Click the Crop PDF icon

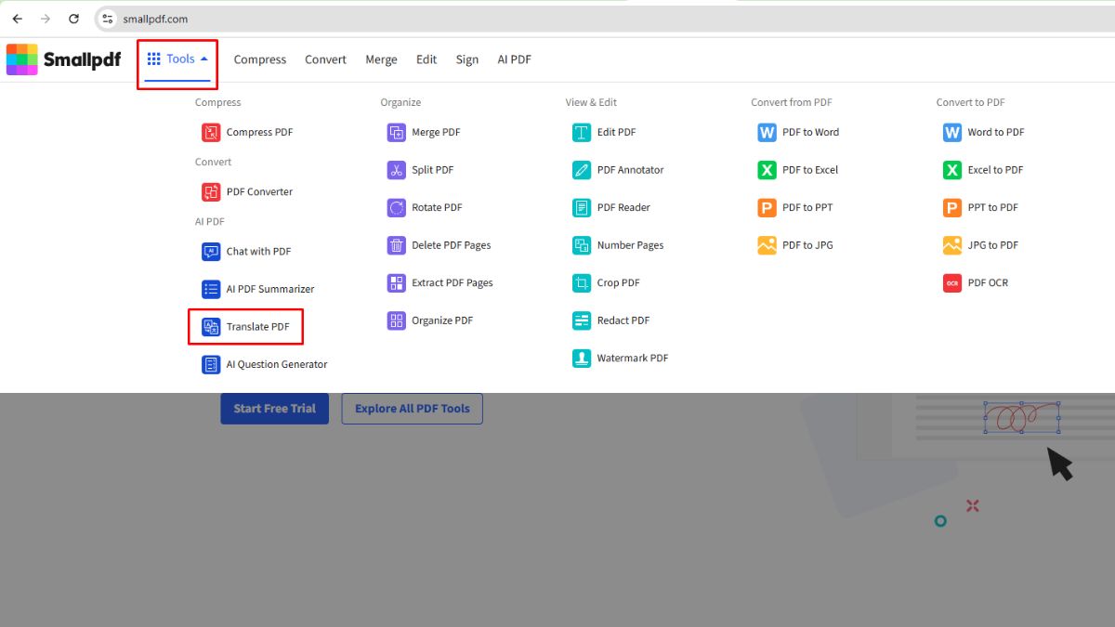click(582, 283)
